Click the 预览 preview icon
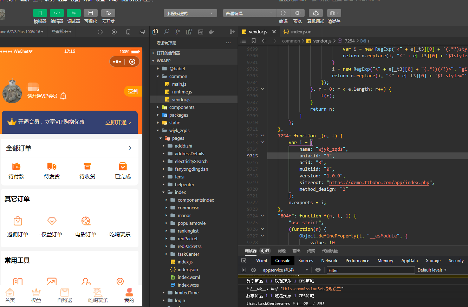Screen dimensions: 468x307 pos(297,13)
